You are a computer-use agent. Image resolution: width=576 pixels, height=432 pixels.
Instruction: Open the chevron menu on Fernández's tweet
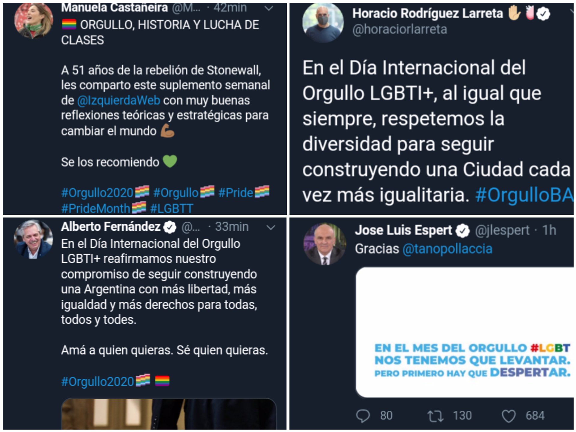click(x=271, y=228)
